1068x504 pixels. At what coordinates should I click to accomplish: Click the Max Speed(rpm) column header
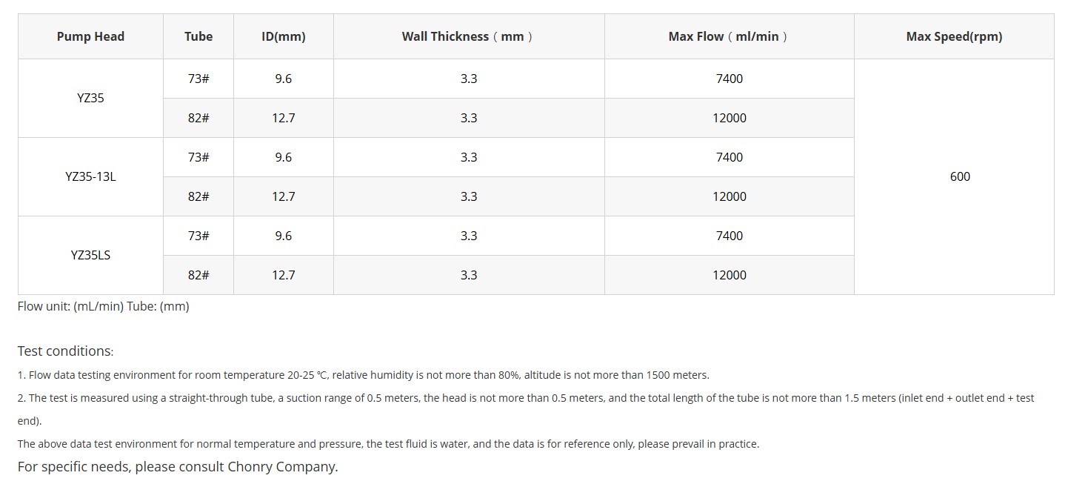coord(954,36)
